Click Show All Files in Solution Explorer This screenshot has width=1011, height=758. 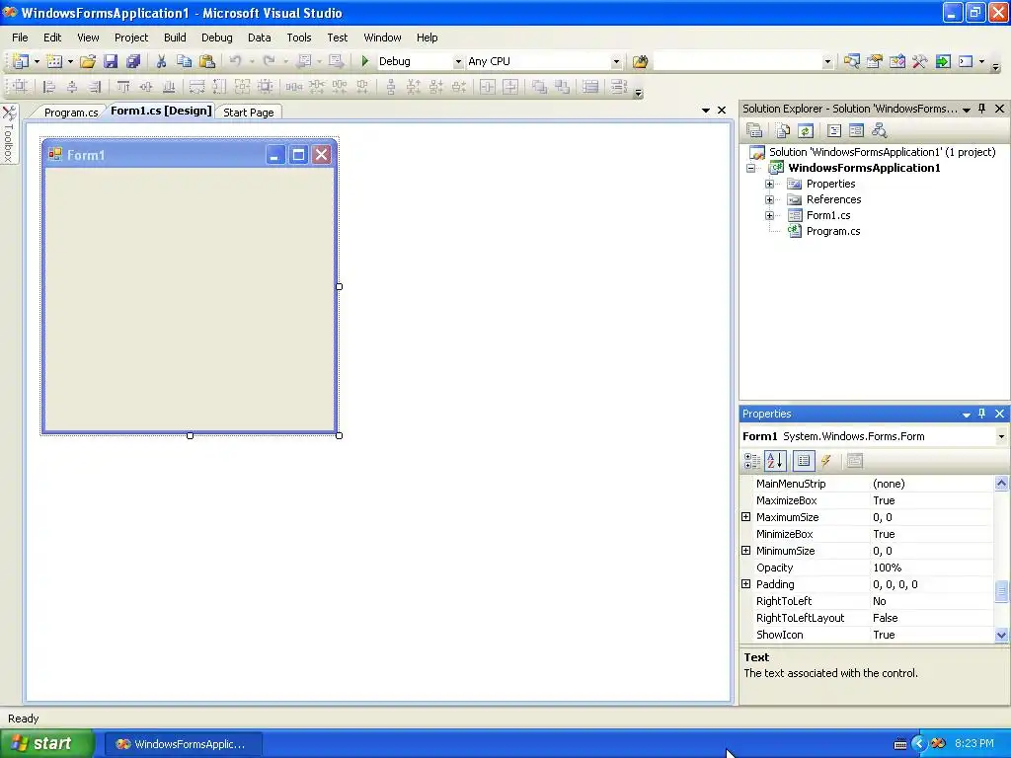click(783, 131)
